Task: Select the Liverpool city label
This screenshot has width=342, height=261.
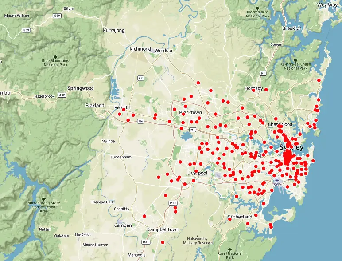Action: 197,173
